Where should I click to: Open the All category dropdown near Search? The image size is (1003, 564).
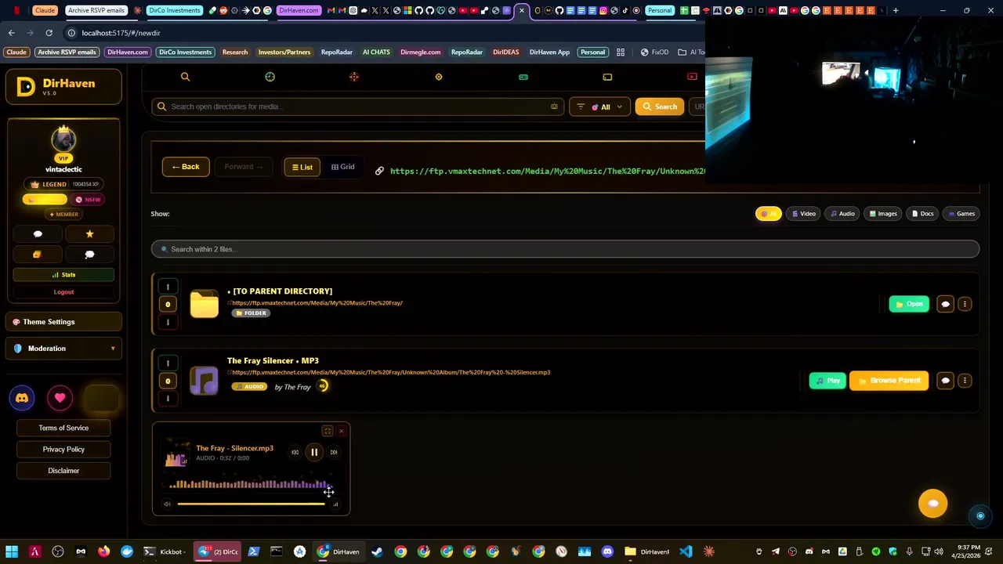(x=599, y=107)
